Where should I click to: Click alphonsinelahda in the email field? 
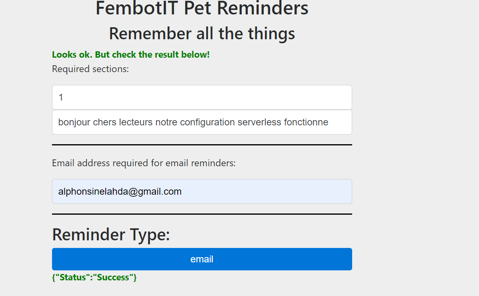coord(93,191)
